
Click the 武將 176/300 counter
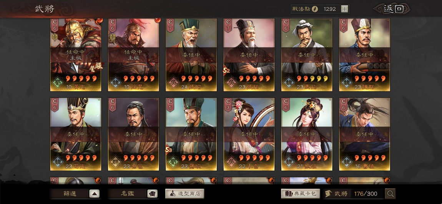point(354,194)
